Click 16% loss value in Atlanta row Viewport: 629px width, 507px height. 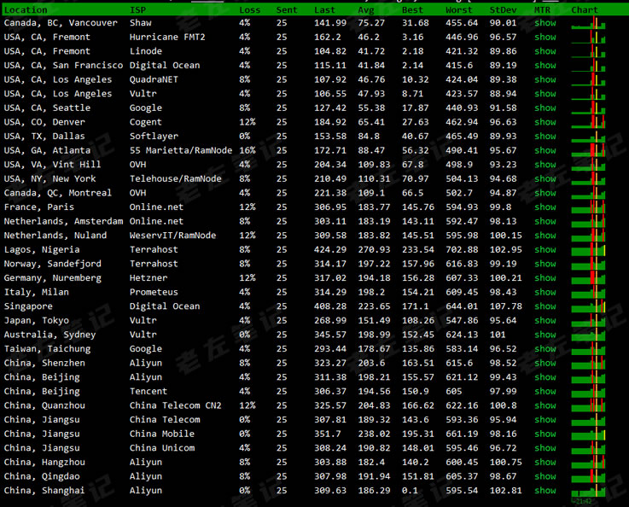(x=248, y=150)
